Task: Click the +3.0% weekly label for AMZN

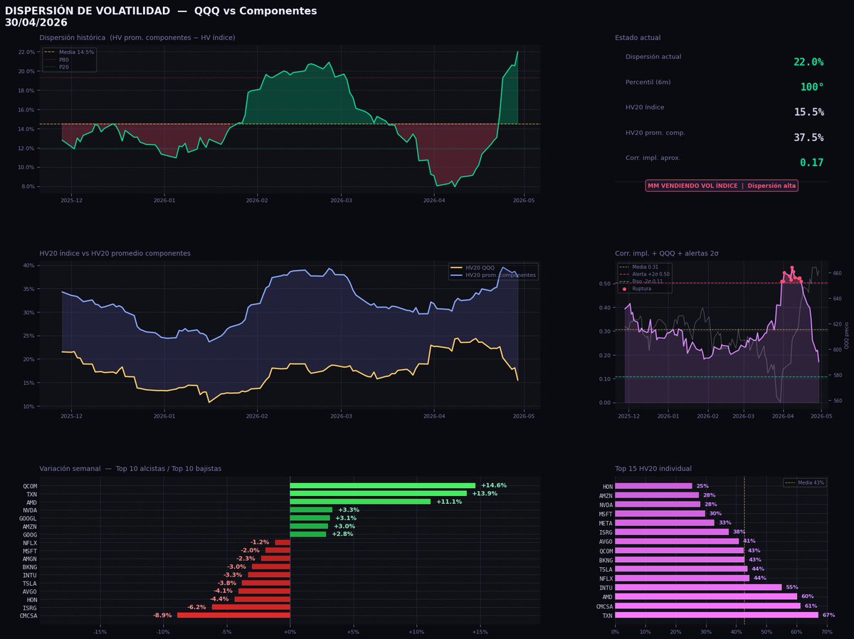Action: [x=344, y=527]
